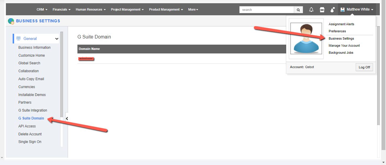Viewport: 386px width, 165px height.
Task: Open the Matthew White user menu
Action: 357,10
